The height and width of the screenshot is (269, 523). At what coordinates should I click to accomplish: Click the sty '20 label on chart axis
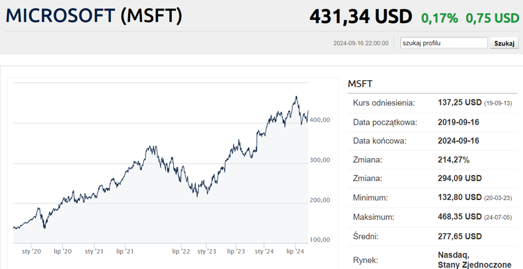(31, 251)
